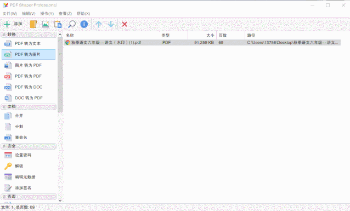The height and width of the screenshot is (211, 350).
Task: Open the 帮助(X) menu
Action: pyautogui.click(x=83, y=14)
